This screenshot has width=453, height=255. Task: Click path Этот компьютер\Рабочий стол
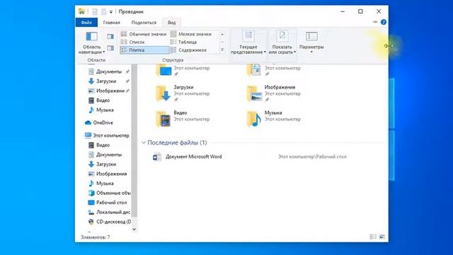[x=312, y=157]
